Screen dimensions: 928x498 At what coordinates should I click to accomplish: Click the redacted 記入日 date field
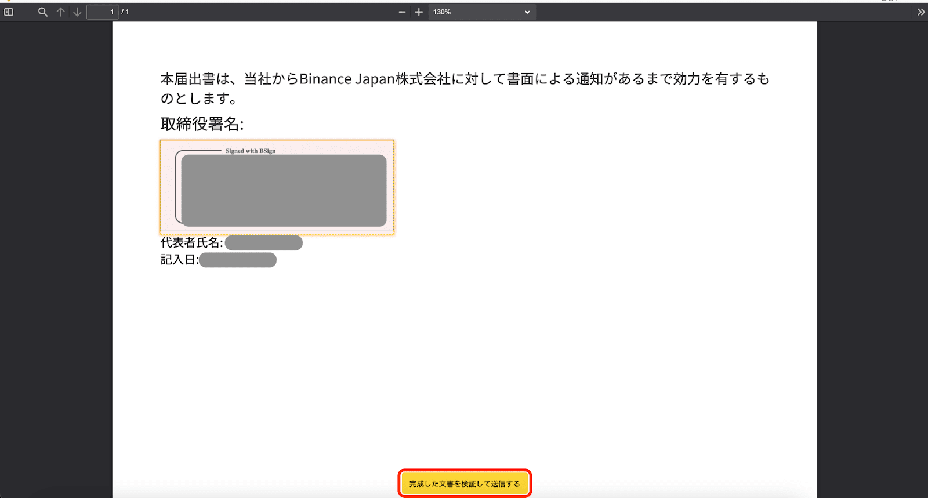[x=237, y=260]
